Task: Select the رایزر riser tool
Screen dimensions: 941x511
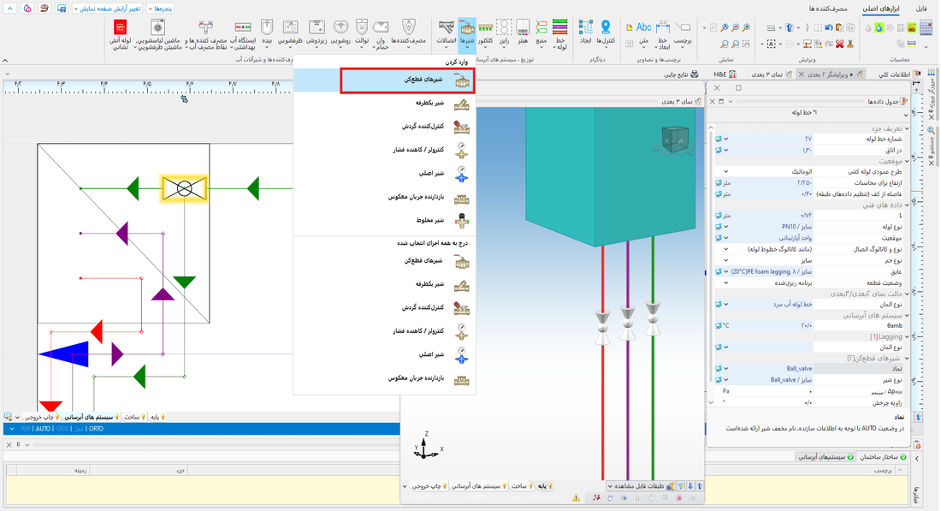Action: [504, 33]
